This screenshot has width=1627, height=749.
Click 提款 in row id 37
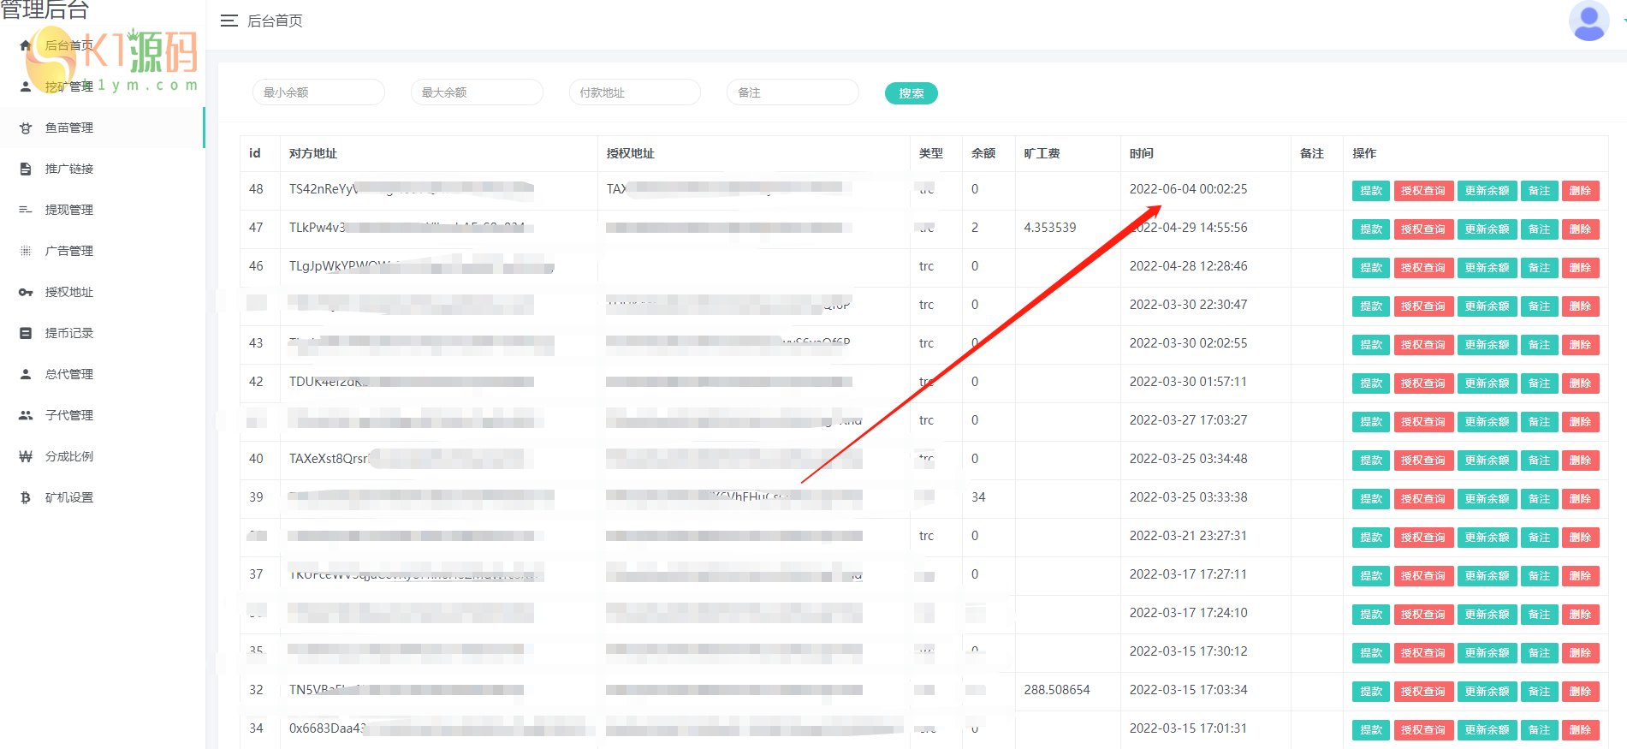click(1371, 576)
